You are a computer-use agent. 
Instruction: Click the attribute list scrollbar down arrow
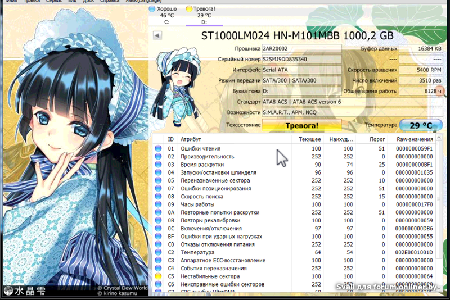439,288
